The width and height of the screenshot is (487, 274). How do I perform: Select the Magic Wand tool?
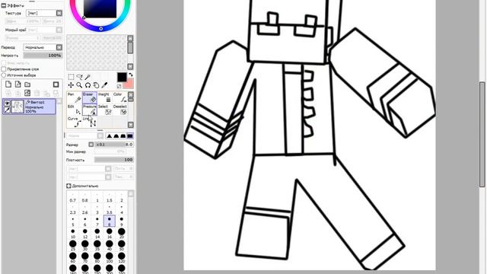pos(88,77)
